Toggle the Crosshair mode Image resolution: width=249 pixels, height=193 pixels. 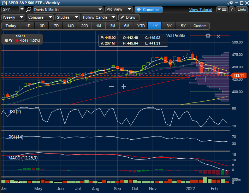click(148, 10)
